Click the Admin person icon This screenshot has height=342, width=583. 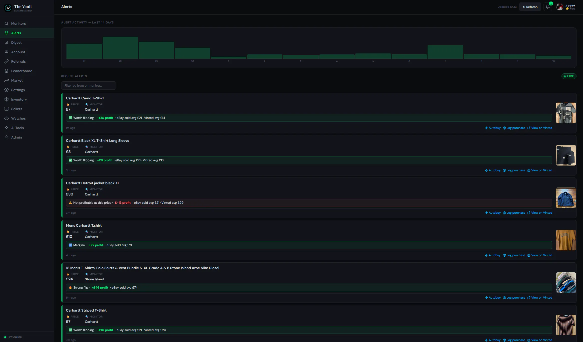[x=6, y=137]
